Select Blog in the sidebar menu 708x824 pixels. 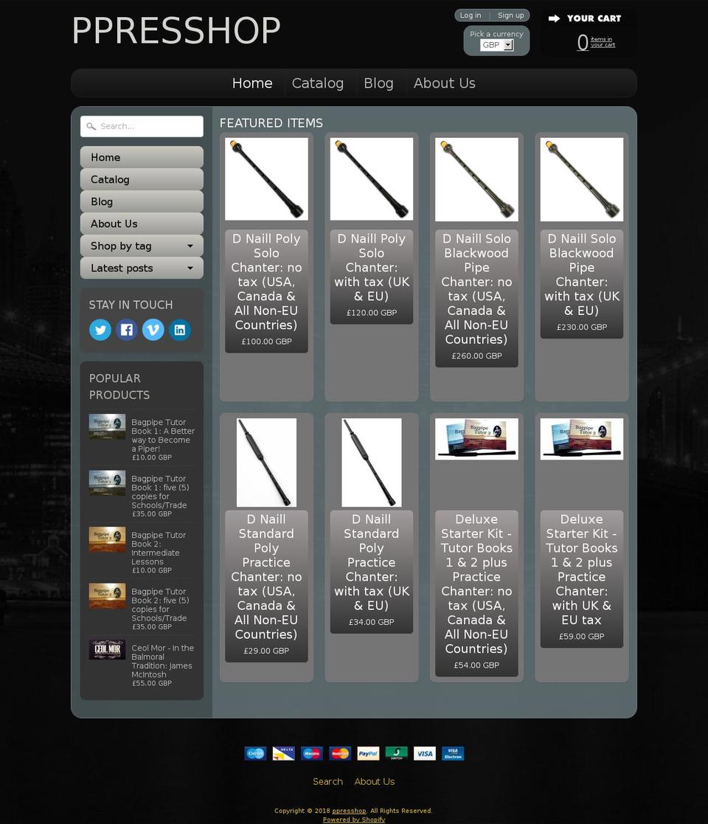tap(142, 202)
